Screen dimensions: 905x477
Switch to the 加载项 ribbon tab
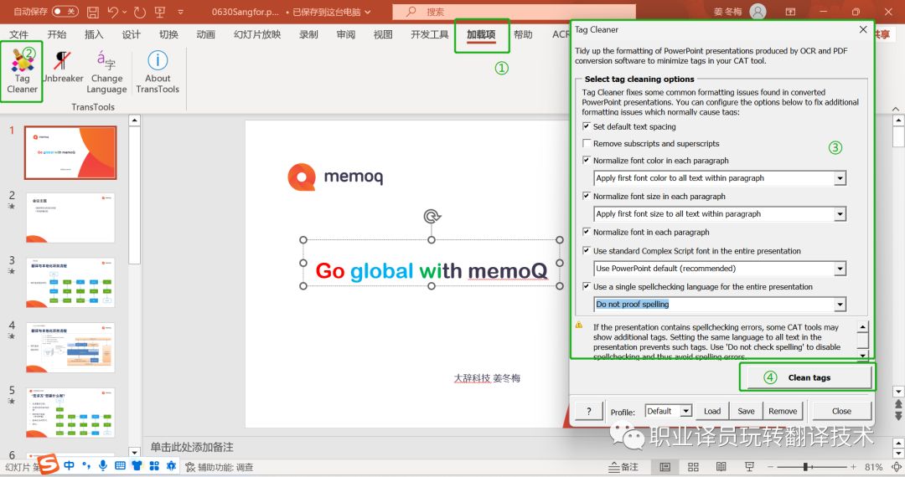pos(481,34)
